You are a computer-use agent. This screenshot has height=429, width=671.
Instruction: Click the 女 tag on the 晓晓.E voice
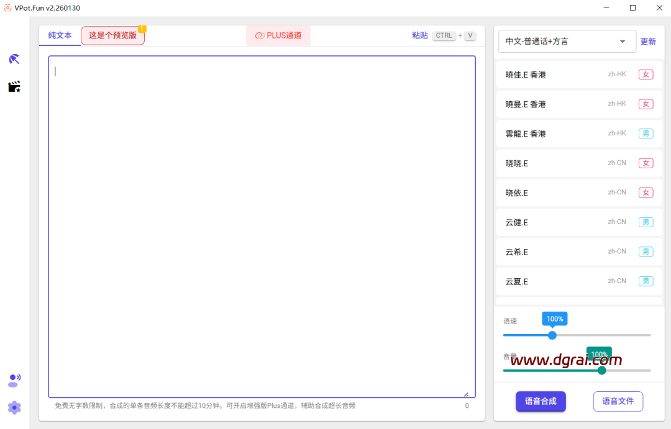point(646,163)
